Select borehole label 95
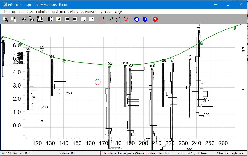 [190, 56]
